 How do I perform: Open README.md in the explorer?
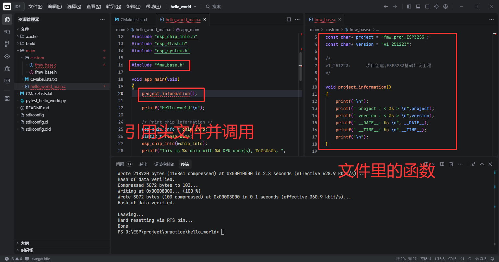tap(37, 108)
